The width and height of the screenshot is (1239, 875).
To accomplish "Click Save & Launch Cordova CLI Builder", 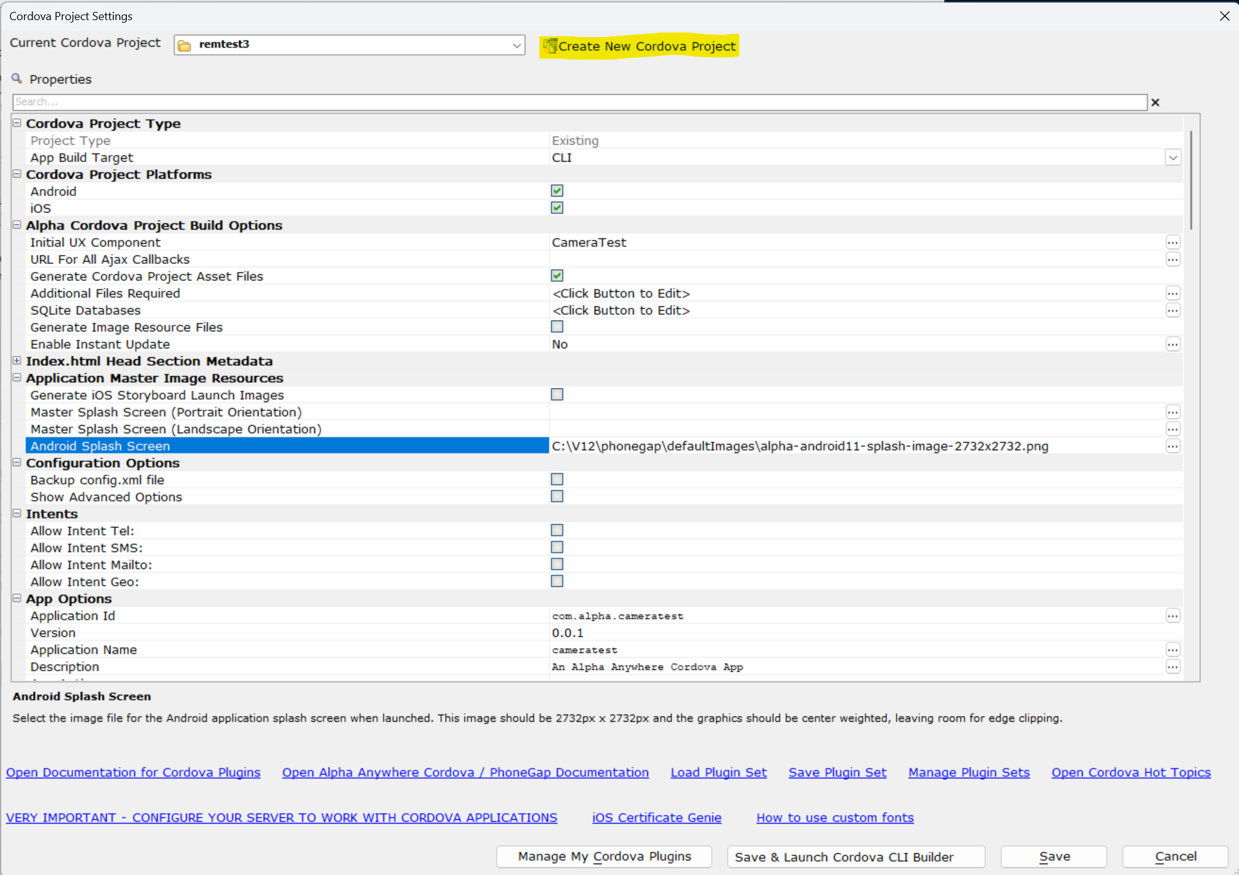I will [856, 857].
